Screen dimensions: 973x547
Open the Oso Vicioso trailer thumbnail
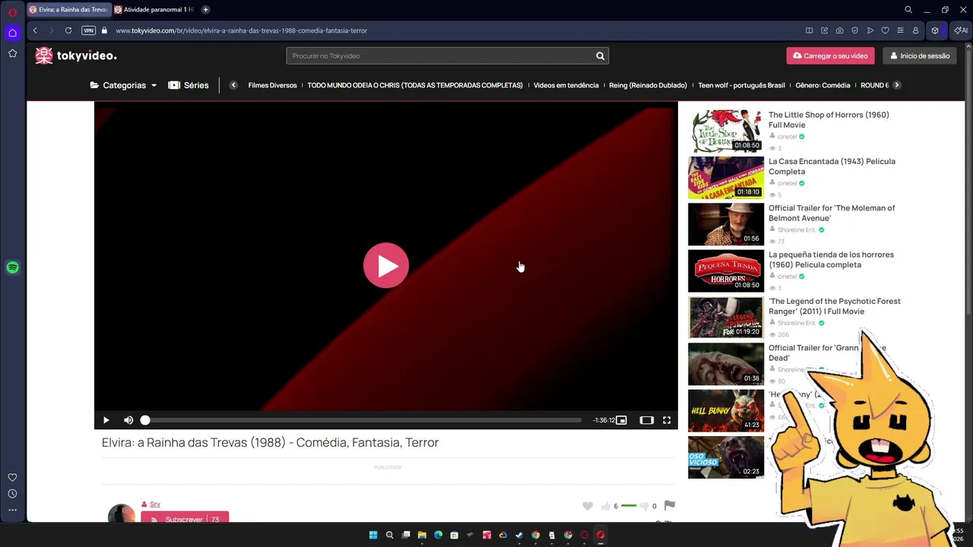point(726,457)
